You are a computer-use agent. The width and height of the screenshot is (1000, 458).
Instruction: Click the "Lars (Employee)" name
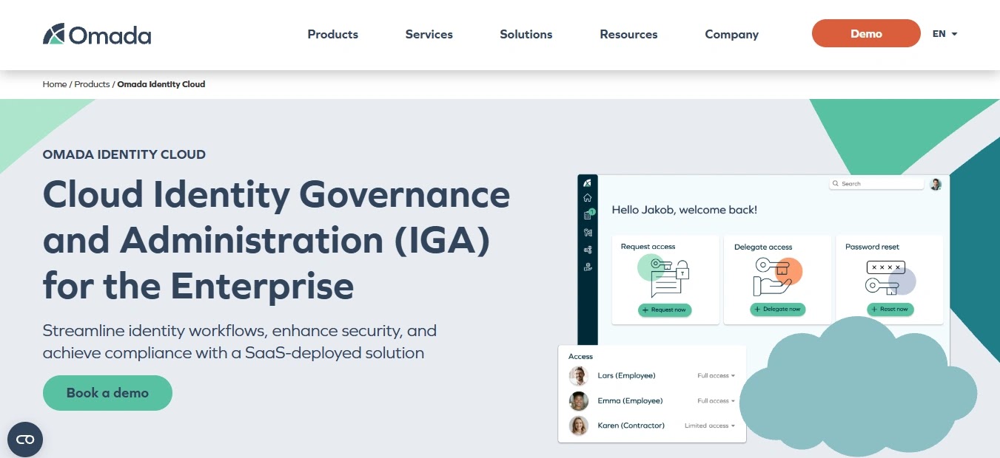pyautogui.click(x=626, y=376)
